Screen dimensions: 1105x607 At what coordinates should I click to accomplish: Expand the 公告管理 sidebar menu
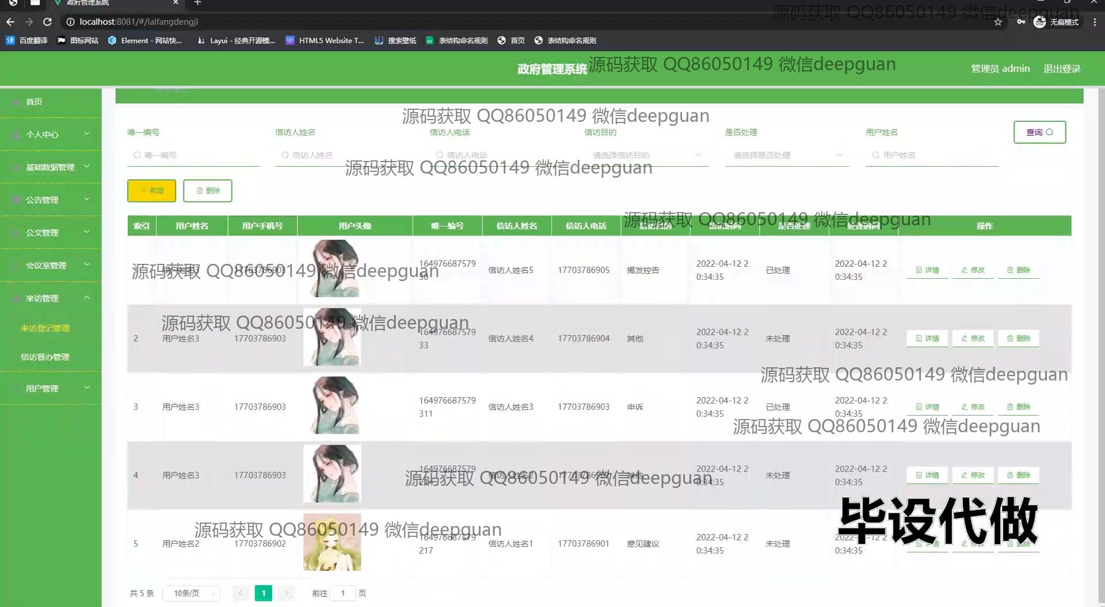pyautogui.click(x=51, y=200)
